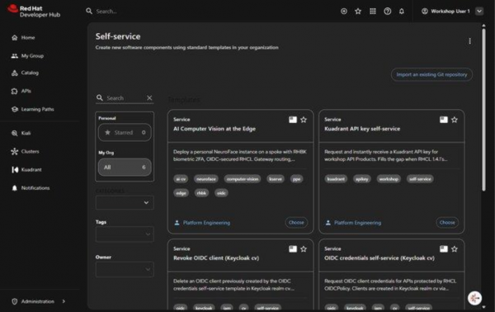Open the Owner dropdown
The height and width of the screenshot is (312, 495).
[125, 269]
